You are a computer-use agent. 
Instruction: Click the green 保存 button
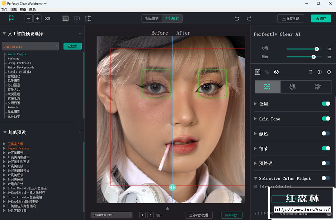(321, 18)
